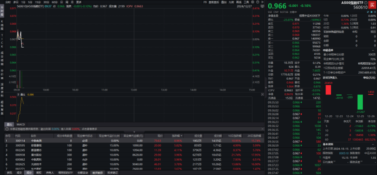Open the 投资笔记 bottom tab

pyautogui.click(x=112, y=172)
